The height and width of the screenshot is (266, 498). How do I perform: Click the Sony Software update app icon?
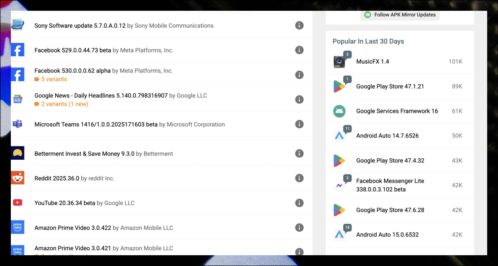[x=18, y=25]
